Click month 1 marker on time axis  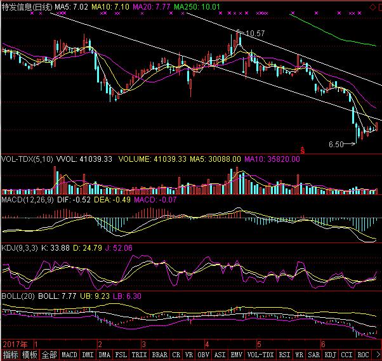(36, 345)
